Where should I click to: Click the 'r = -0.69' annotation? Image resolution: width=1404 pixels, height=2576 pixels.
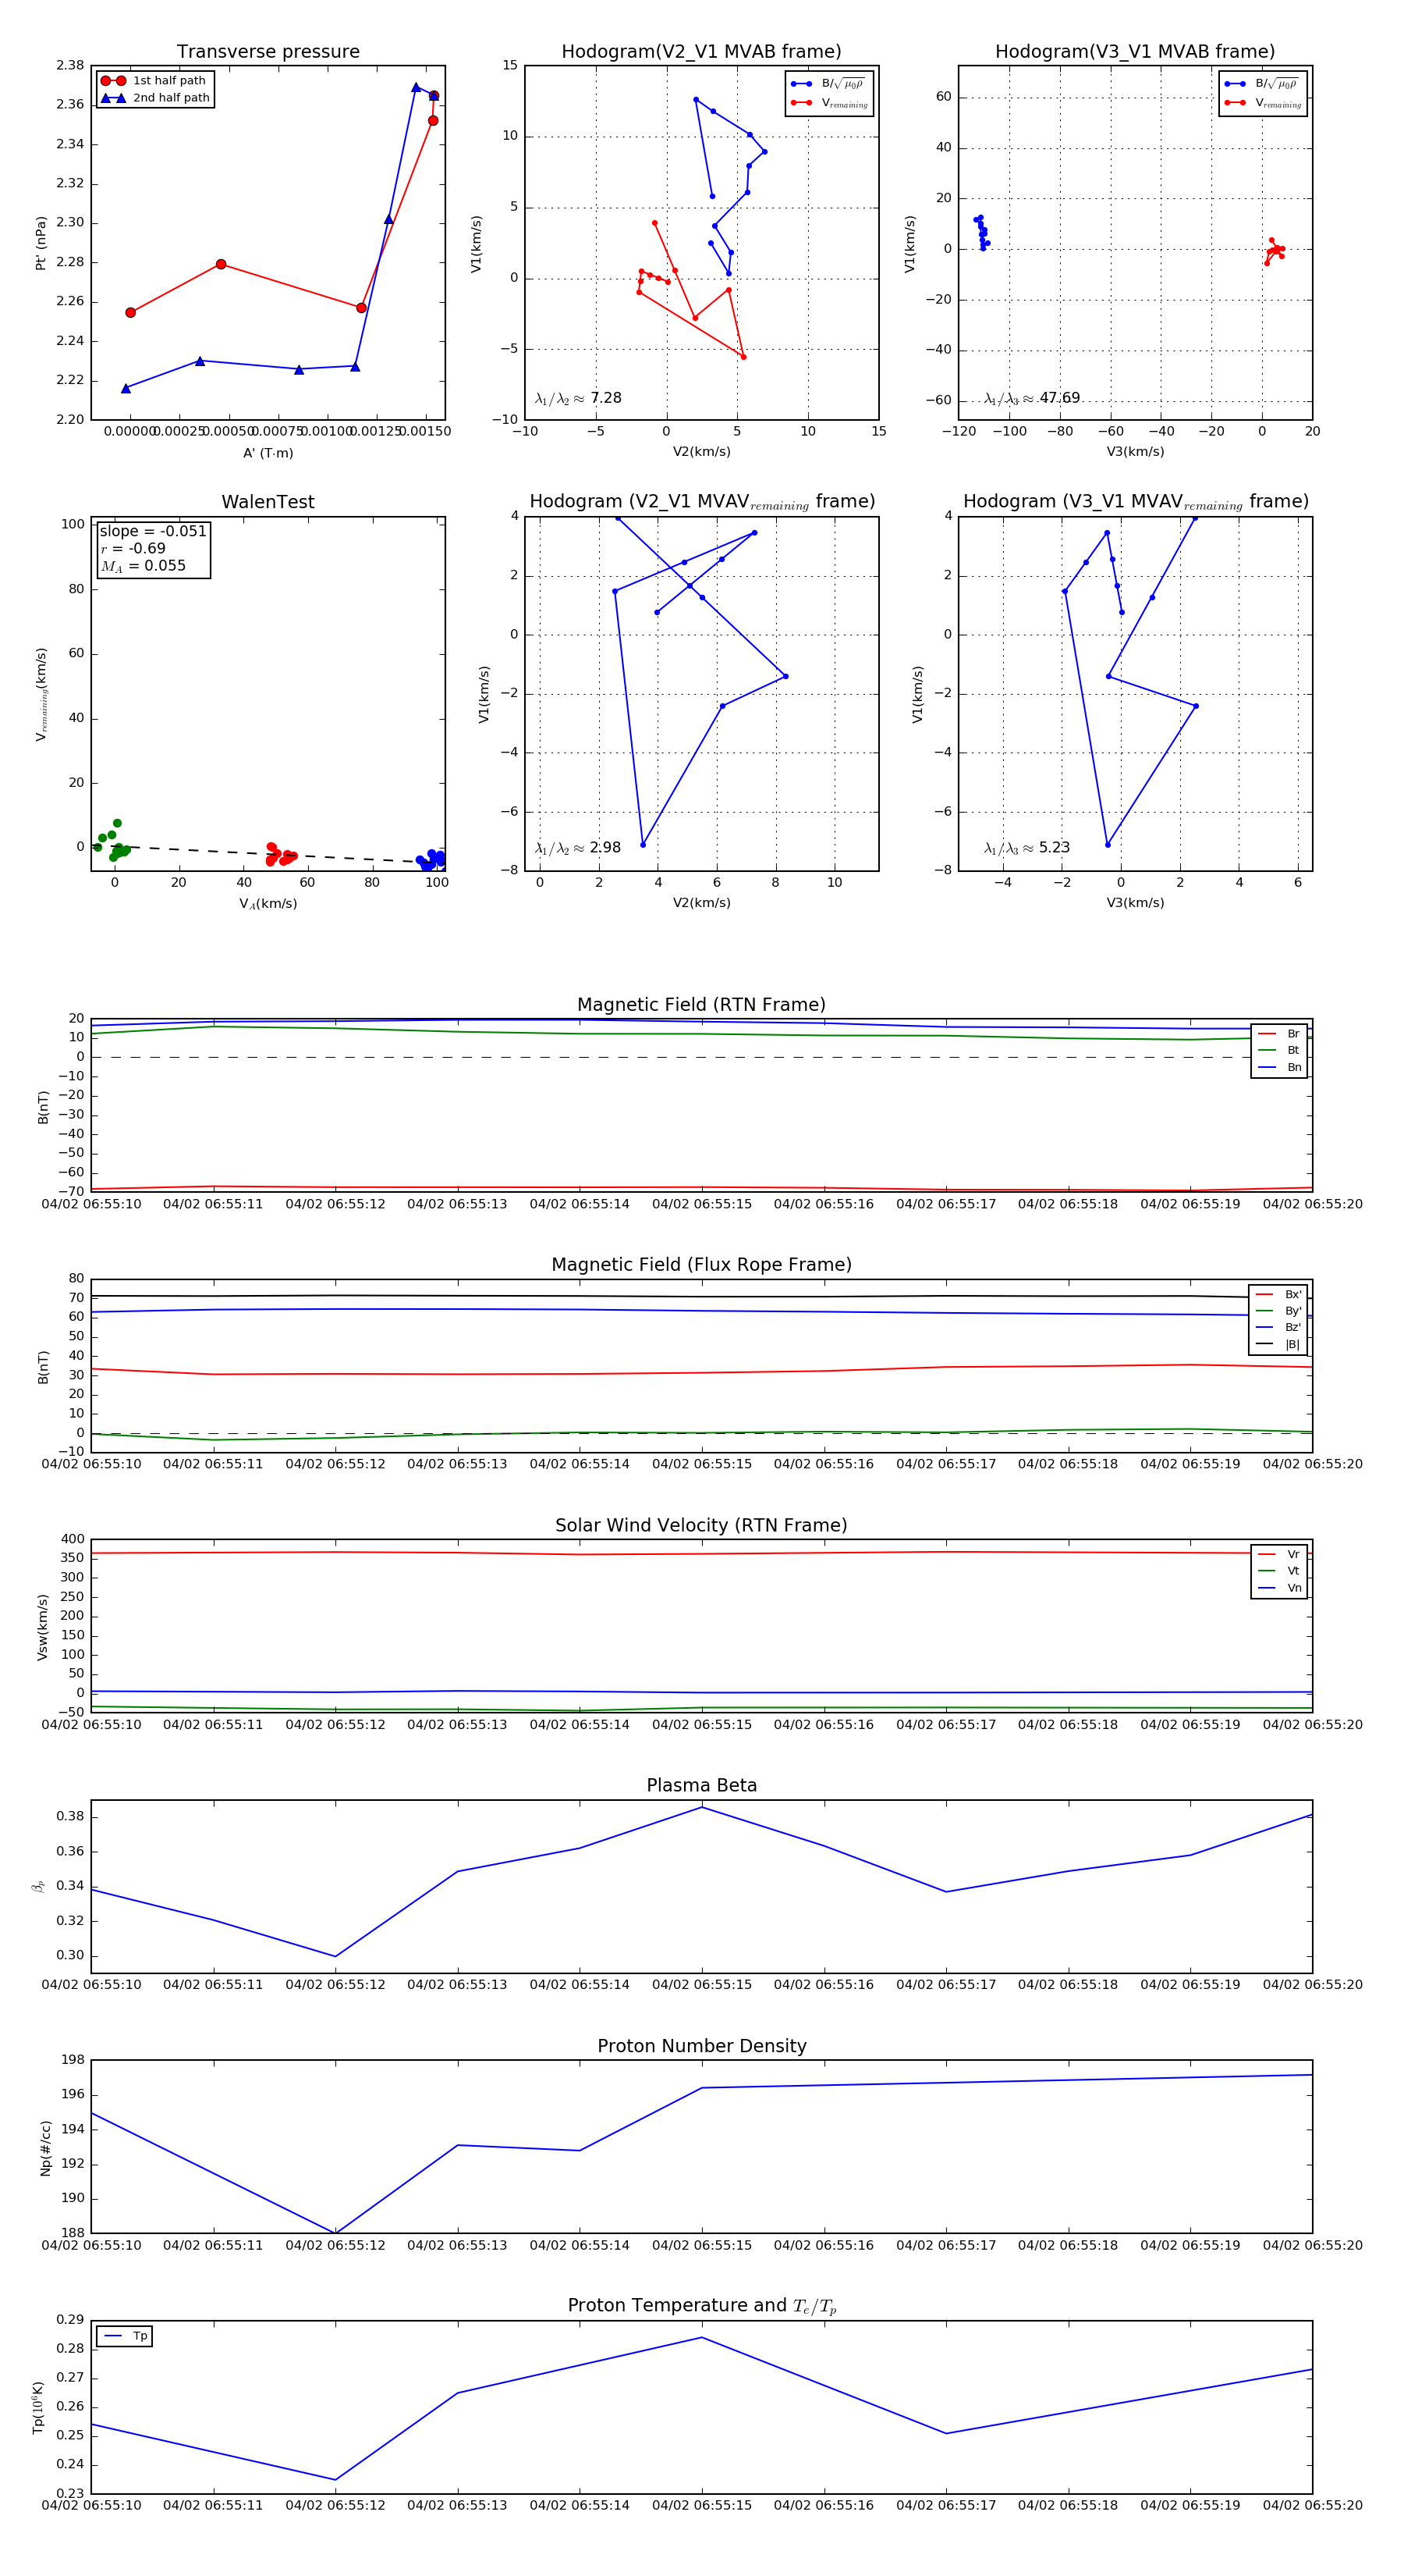(x=133, y=548)
